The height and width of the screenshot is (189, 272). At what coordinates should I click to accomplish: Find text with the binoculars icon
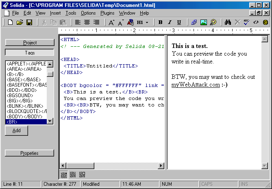(228, 22)
